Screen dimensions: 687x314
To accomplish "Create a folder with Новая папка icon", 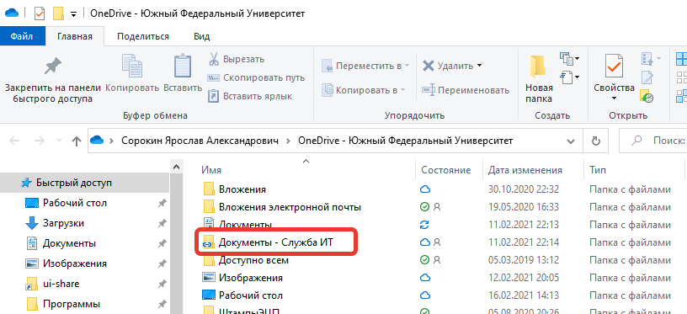I will (539, 67).
